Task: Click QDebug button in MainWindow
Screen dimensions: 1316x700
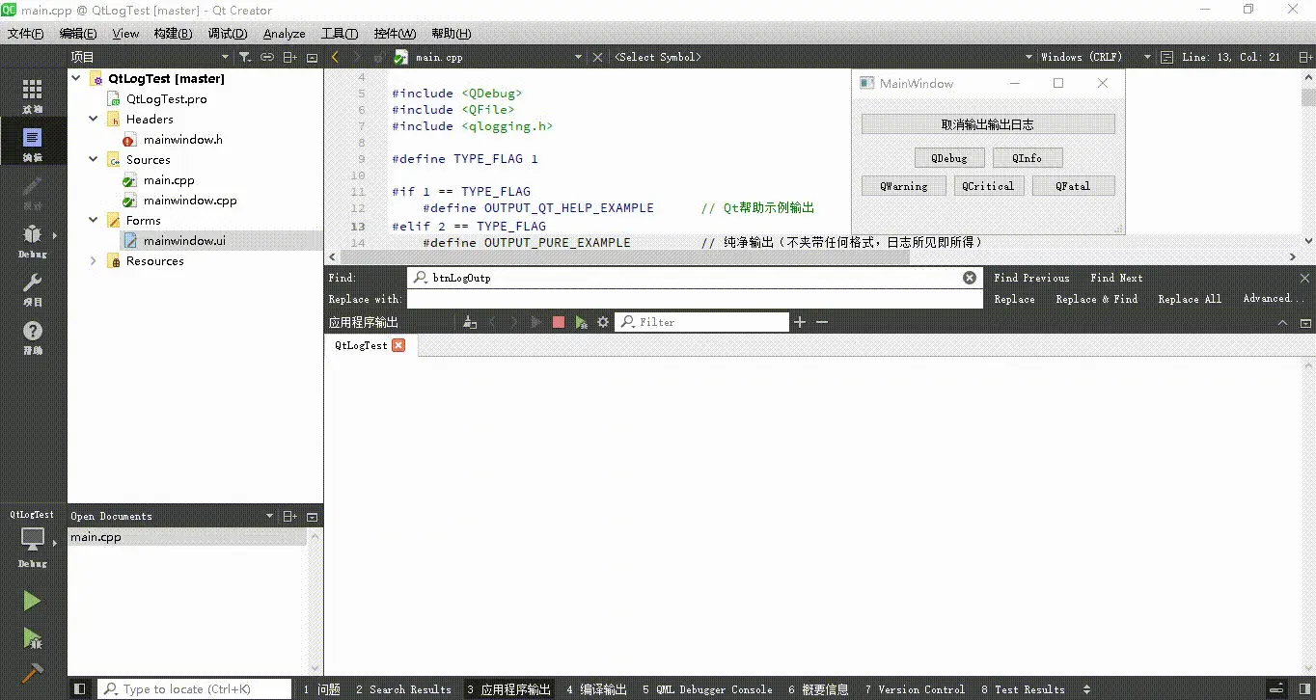Action: [949, 158]
